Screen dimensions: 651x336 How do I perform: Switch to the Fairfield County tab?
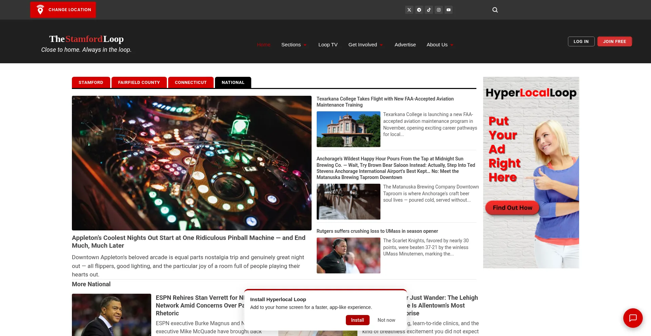(x=139, y=82)
